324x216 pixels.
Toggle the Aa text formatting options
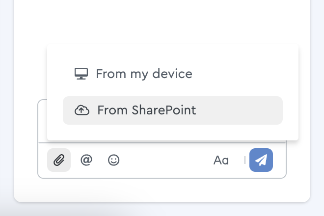click(221, 160)
